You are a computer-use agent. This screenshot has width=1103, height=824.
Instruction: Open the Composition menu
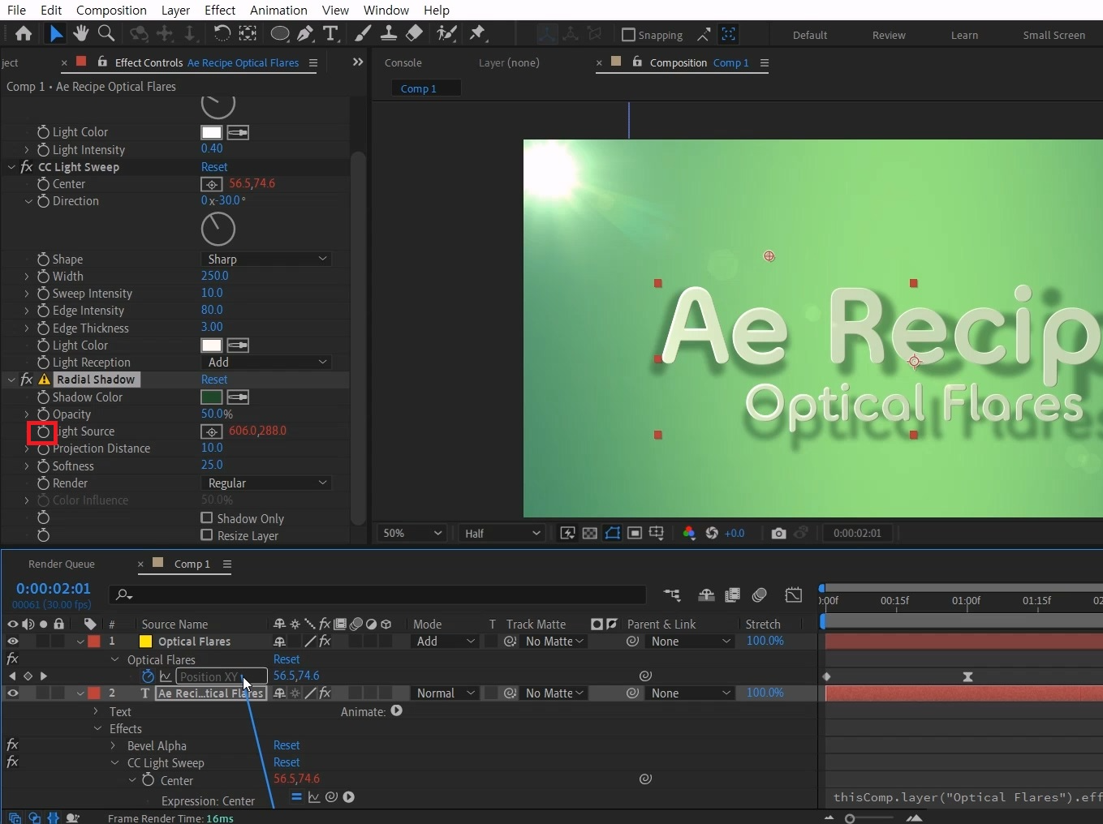click(111, 10)
